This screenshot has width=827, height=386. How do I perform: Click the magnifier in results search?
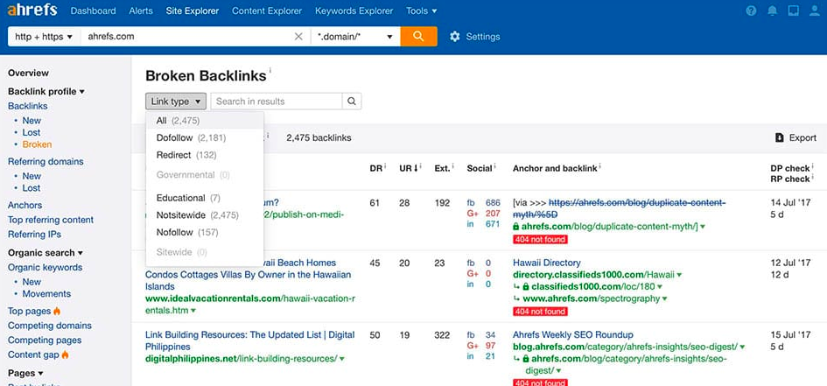tap(352, 102)
